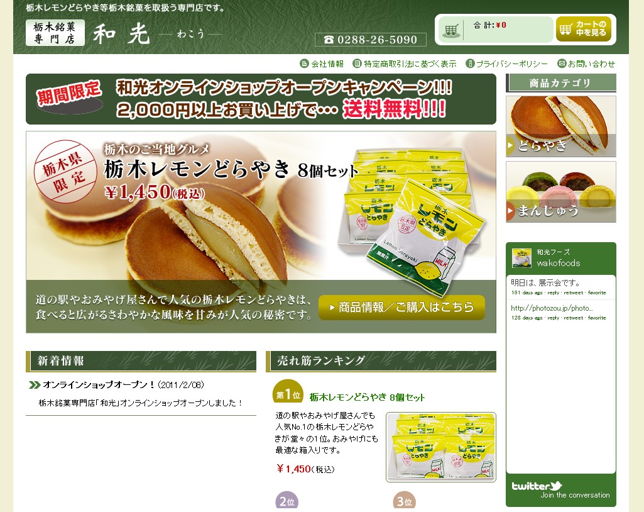Click retweet on the 明日は、展示会です tweet
This screenshot has height=512, width=644.
pyautogui.click(x=573, y=293)
